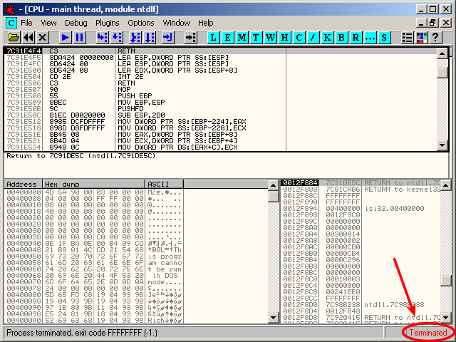Open the Help question mark icon
Image resolution: width=456 pixels, height=342 pixels.
click(435, 37)
